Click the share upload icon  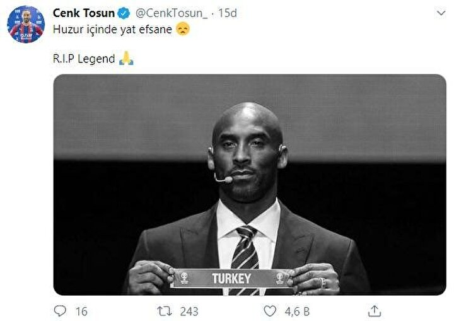tap(375, 311)
